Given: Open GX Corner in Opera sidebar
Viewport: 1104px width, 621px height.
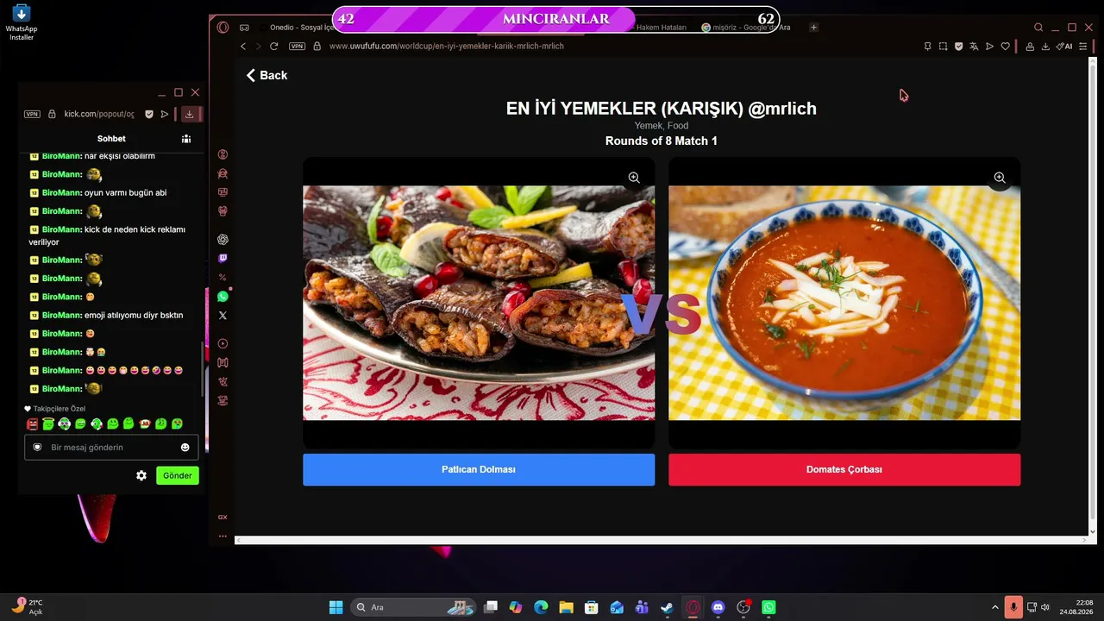Looking at the screenshot, I should (x=223, y=517).
